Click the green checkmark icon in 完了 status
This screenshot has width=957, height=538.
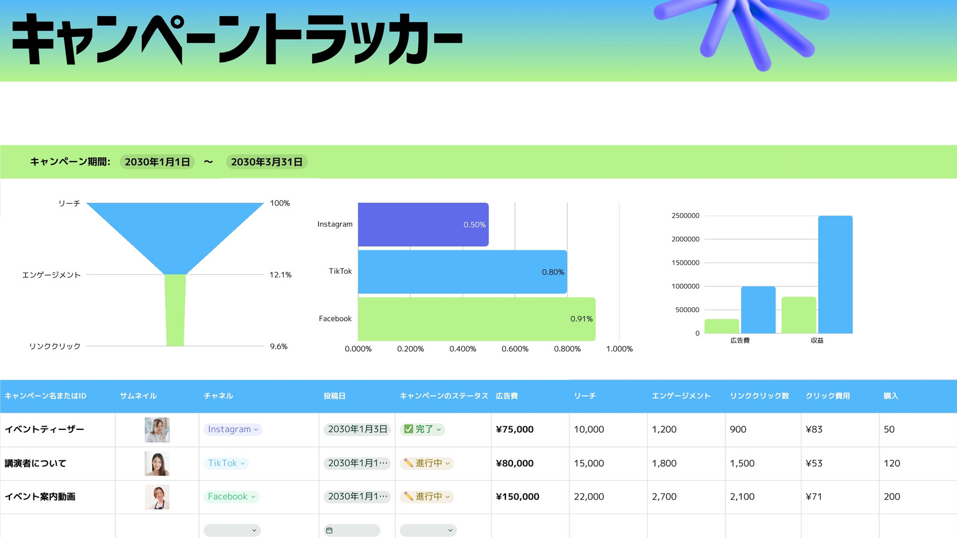[409, 429]
